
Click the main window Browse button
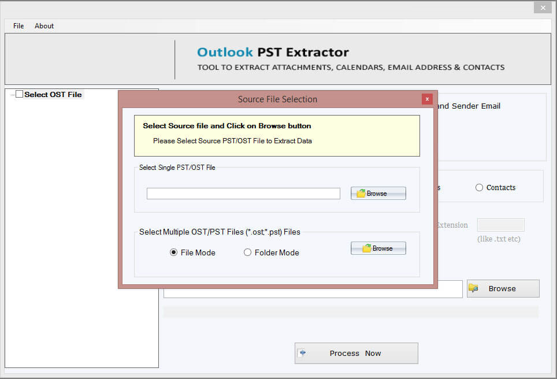503,288
